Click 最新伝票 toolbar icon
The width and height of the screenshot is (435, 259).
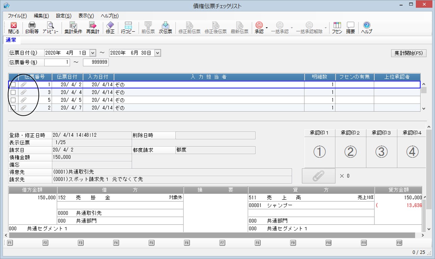point(240,28)
